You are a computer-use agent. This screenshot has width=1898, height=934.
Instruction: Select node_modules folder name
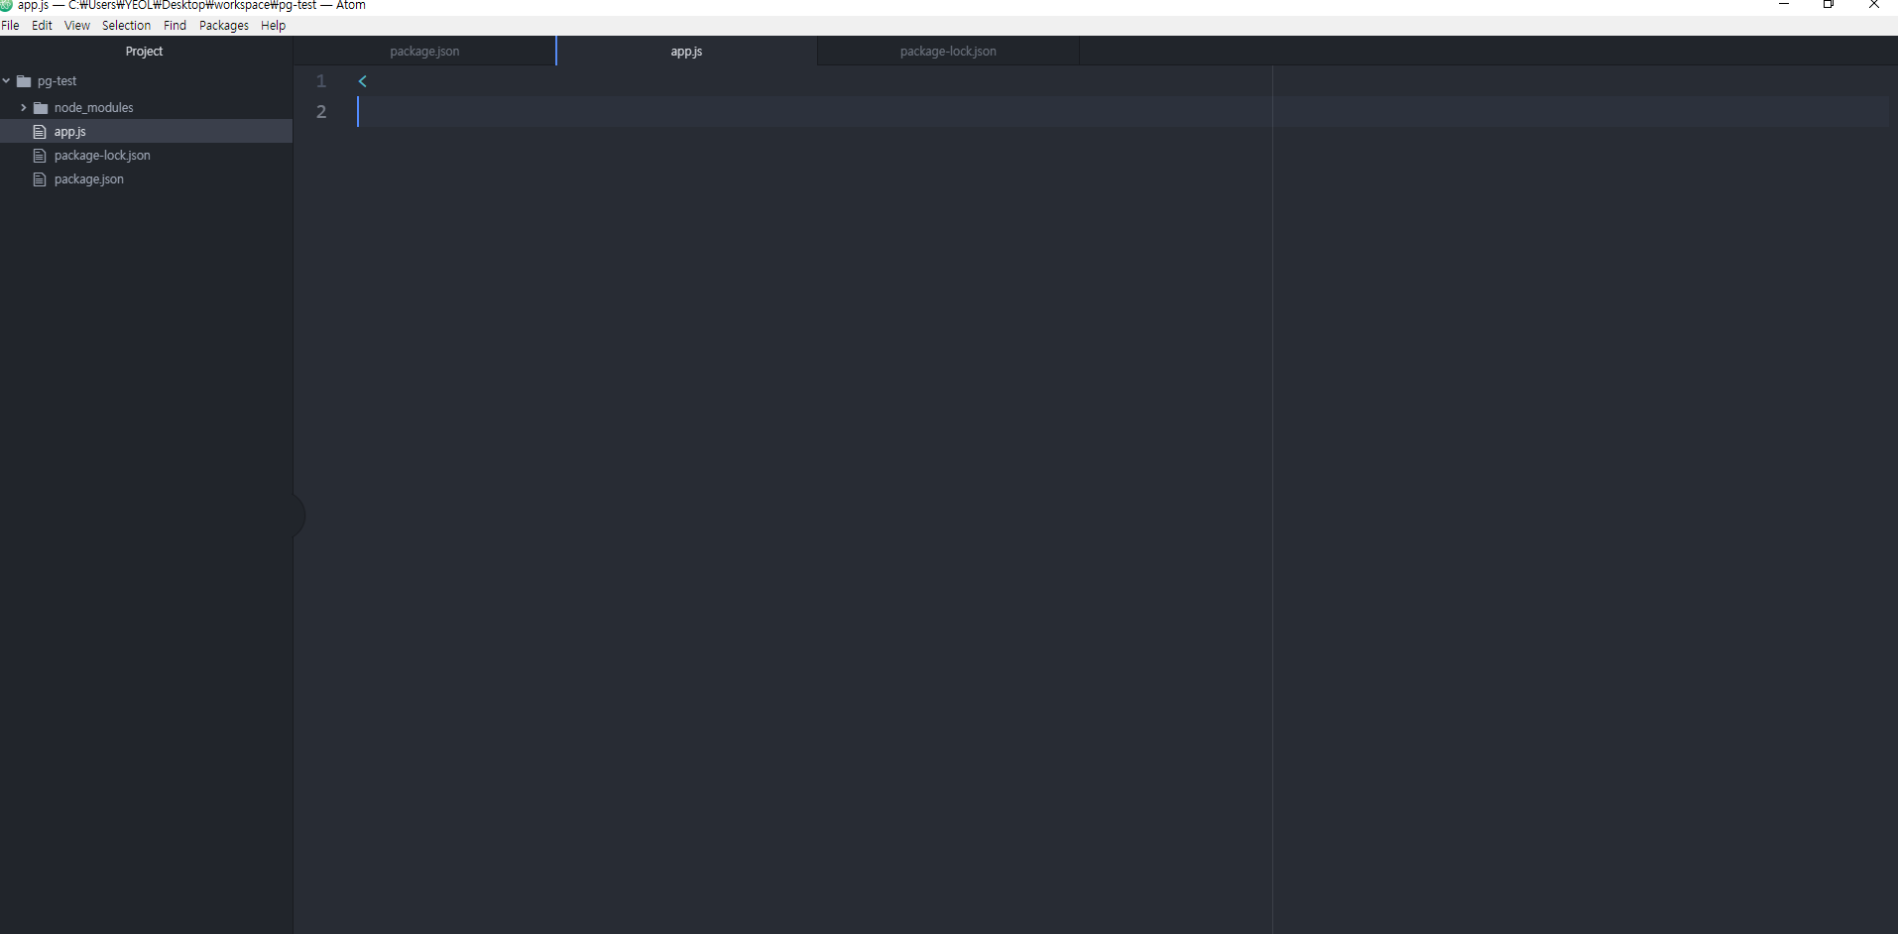(93, 107)
